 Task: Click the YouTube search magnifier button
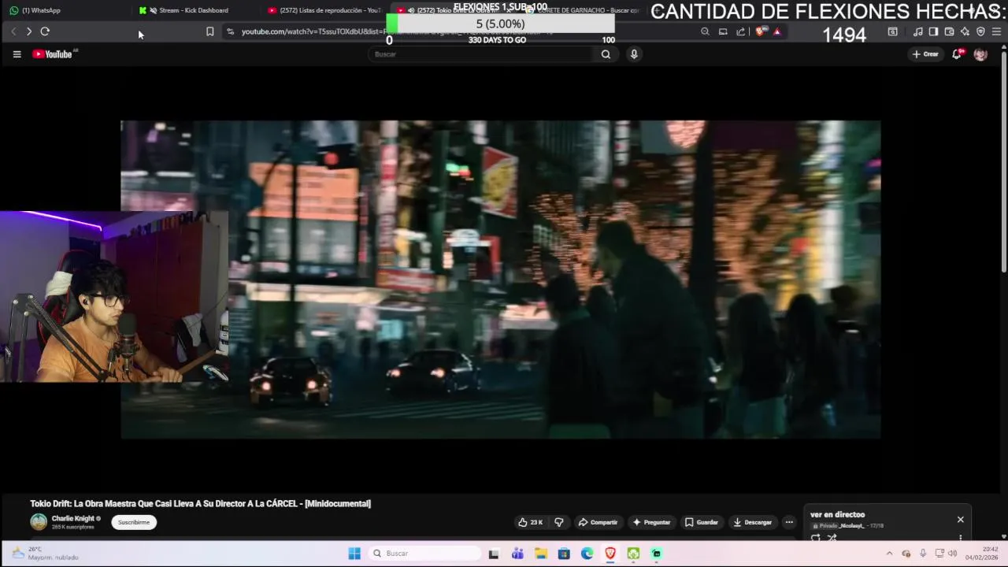point(606,54)
